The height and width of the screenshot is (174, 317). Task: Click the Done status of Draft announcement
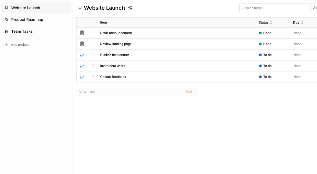coord(265,33)
